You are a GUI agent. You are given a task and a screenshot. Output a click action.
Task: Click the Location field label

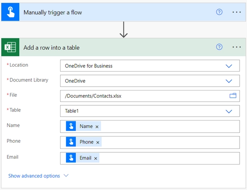pyautogui.click(x=19, y=65)
